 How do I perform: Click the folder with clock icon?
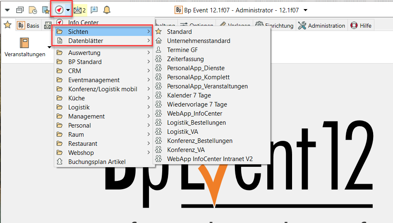point(33,10)
